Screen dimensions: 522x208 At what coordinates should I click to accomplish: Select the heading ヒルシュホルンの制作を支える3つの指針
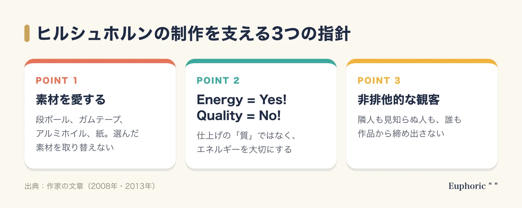pyautogui.click(x=194, y=34)
